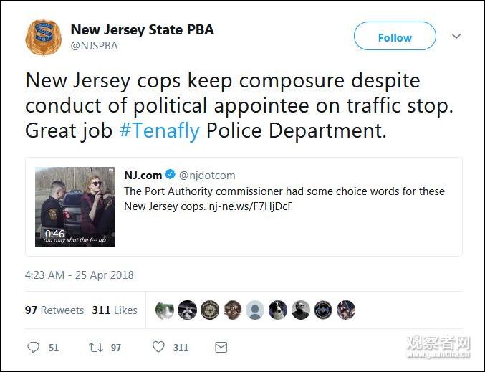Expand the tweet options chevron menu
The image size is (485, 372).
pyautogui.click(x=456, y=37)
